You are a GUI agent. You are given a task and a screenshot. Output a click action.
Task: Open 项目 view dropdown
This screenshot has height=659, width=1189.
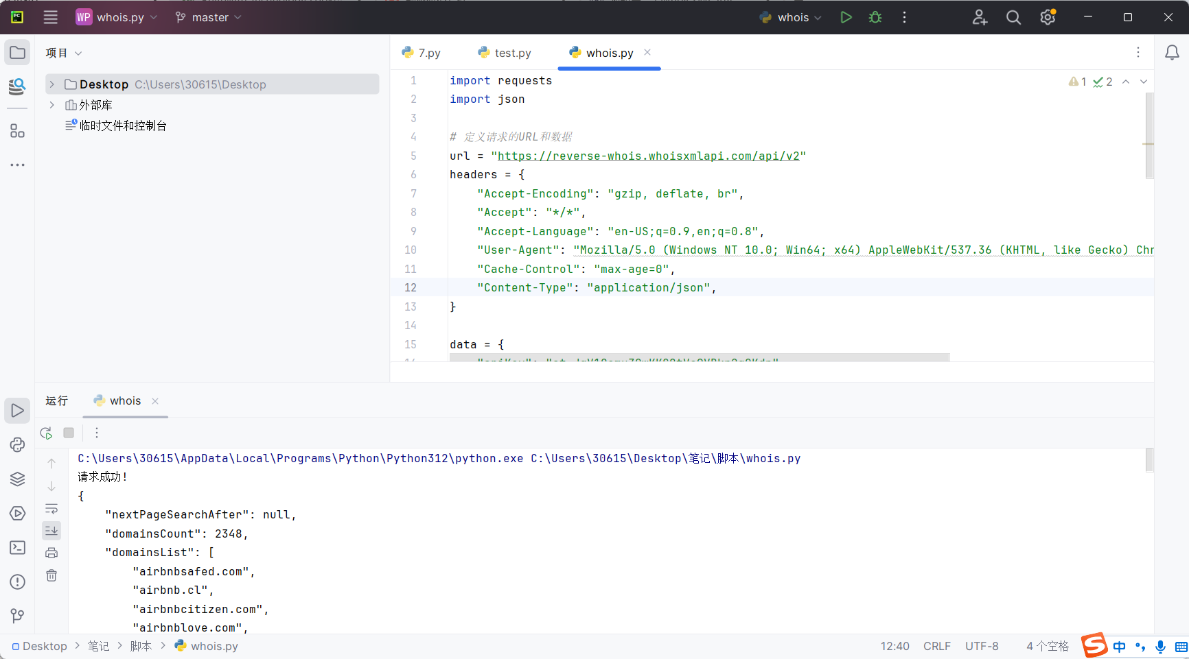(x=64, y=53)
